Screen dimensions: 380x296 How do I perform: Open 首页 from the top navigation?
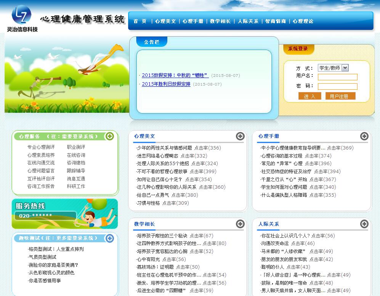[140, 21]
